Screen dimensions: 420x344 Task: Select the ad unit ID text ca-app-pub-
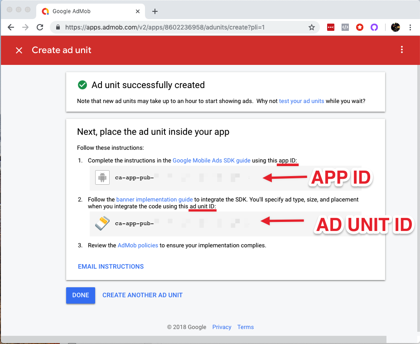point(135,224)
